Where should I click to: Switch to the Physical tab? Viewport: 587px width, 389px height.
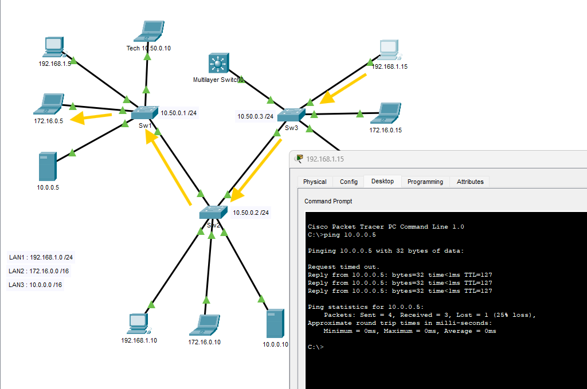(x=315, y=182)
